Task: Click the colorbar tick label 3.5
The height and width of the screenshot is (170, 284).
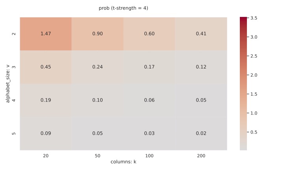Action: [254, 18]
